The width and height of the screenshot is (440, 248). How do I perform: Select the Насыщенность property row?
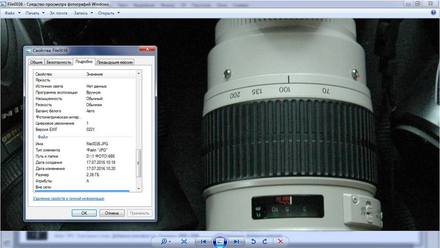(85, 99)
